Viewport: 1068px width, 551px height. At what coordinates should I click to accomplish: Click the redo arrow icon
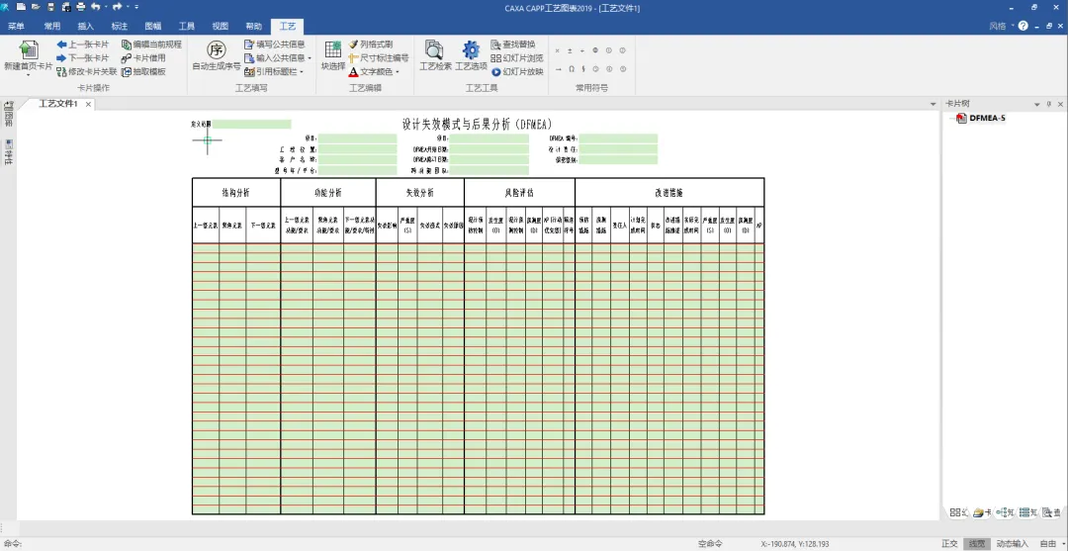117,6
